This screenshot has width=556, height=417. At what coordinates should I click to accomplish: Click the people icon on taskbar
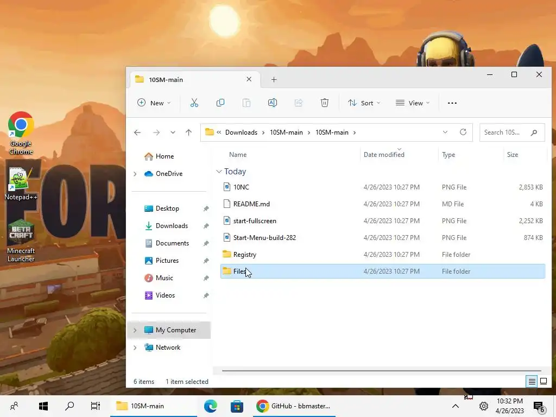[14, 406]
